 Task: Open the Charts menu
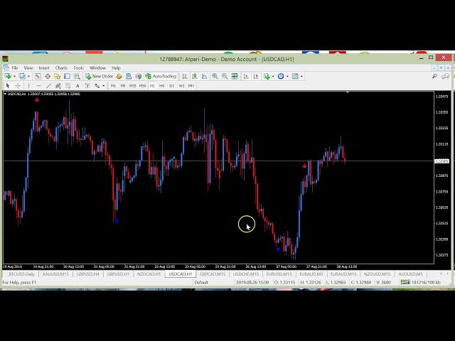[x=61, y=67]
